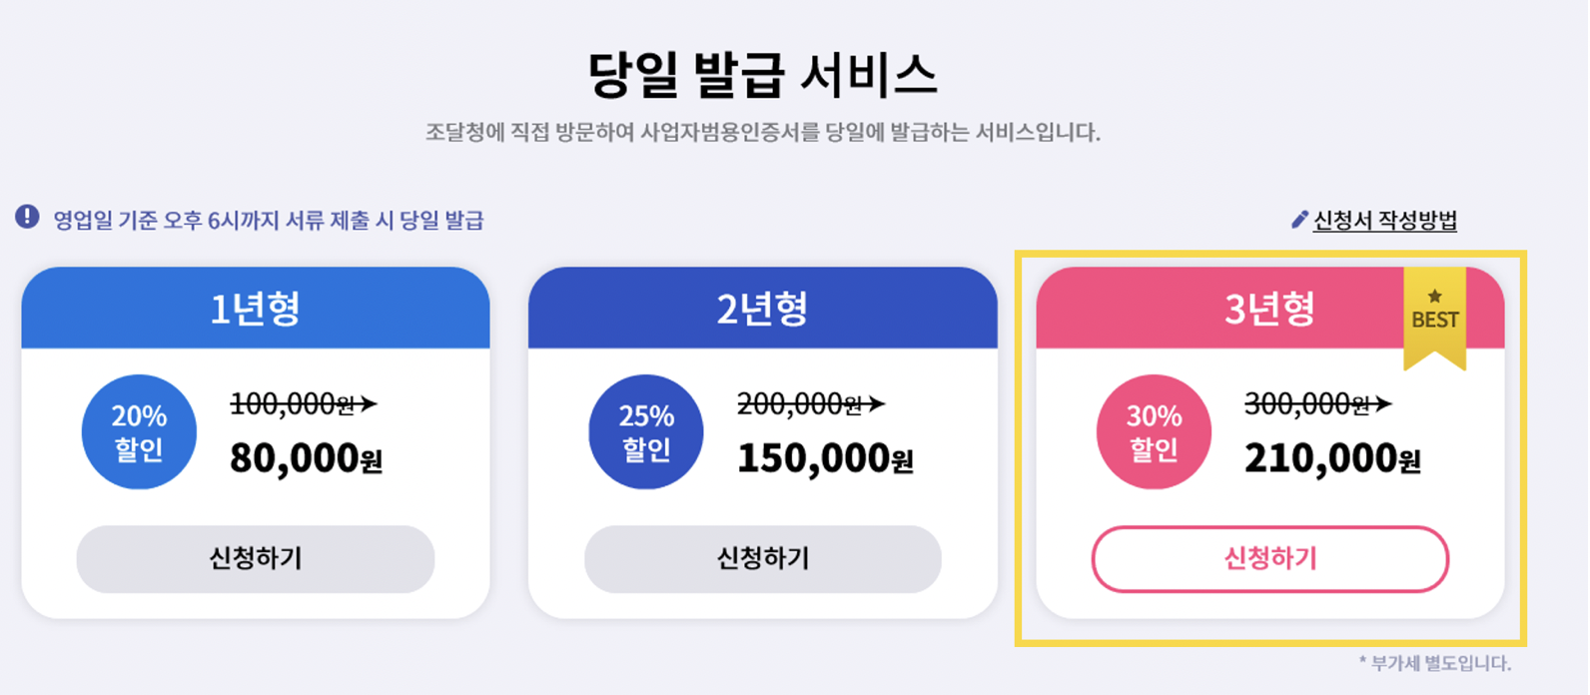Open the 신청서 작성방법 link
Screen dimensions: 1590x695
tap(1386, 221)
